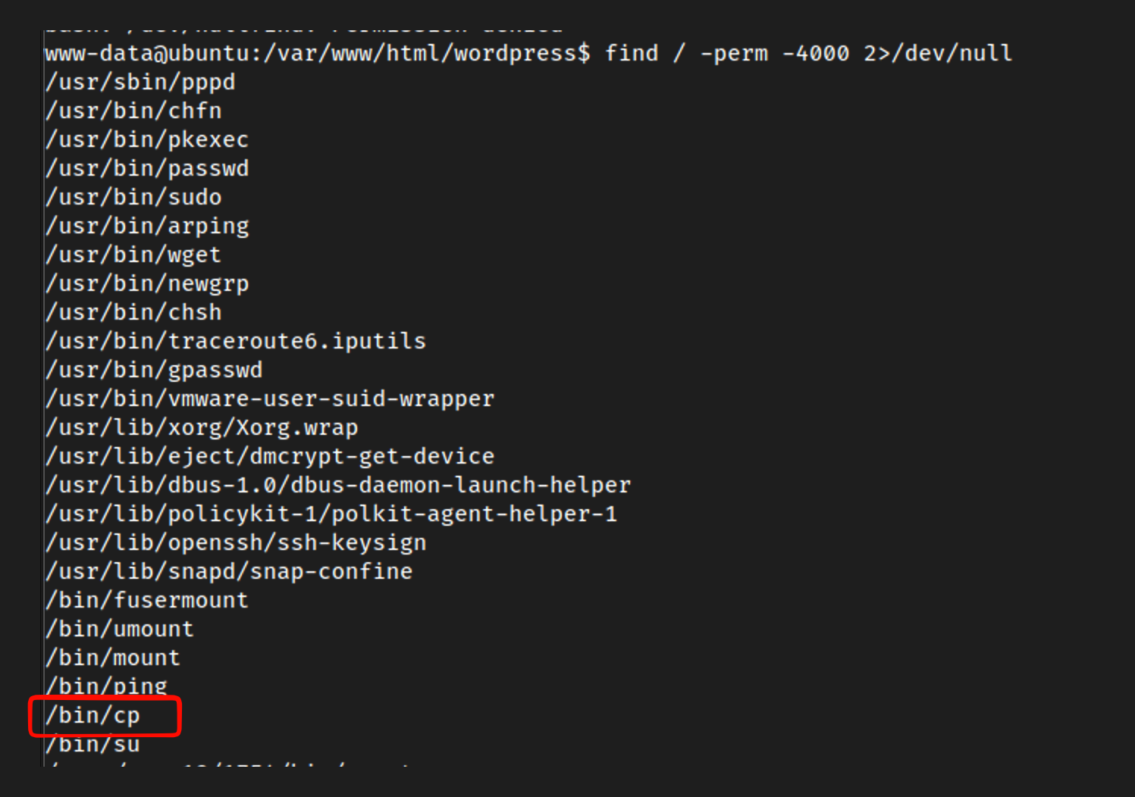The height and width of the screenshot is (797, 1135).
Task: Click the /usr/bin/newgrp entry
Action: 147,283
